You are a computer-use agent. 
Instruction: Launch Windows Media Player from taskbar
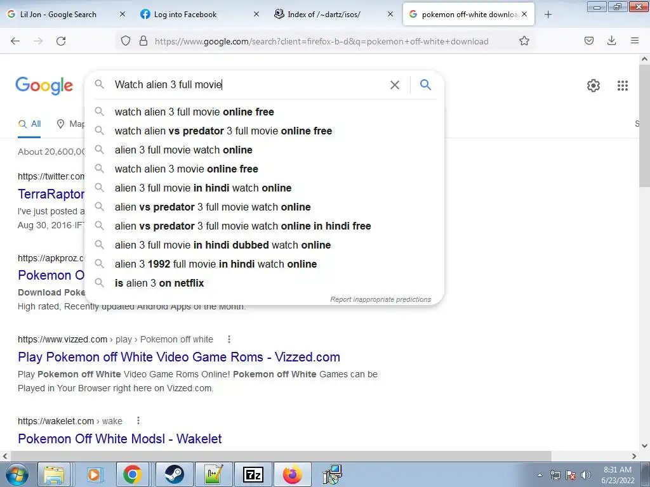94,474
